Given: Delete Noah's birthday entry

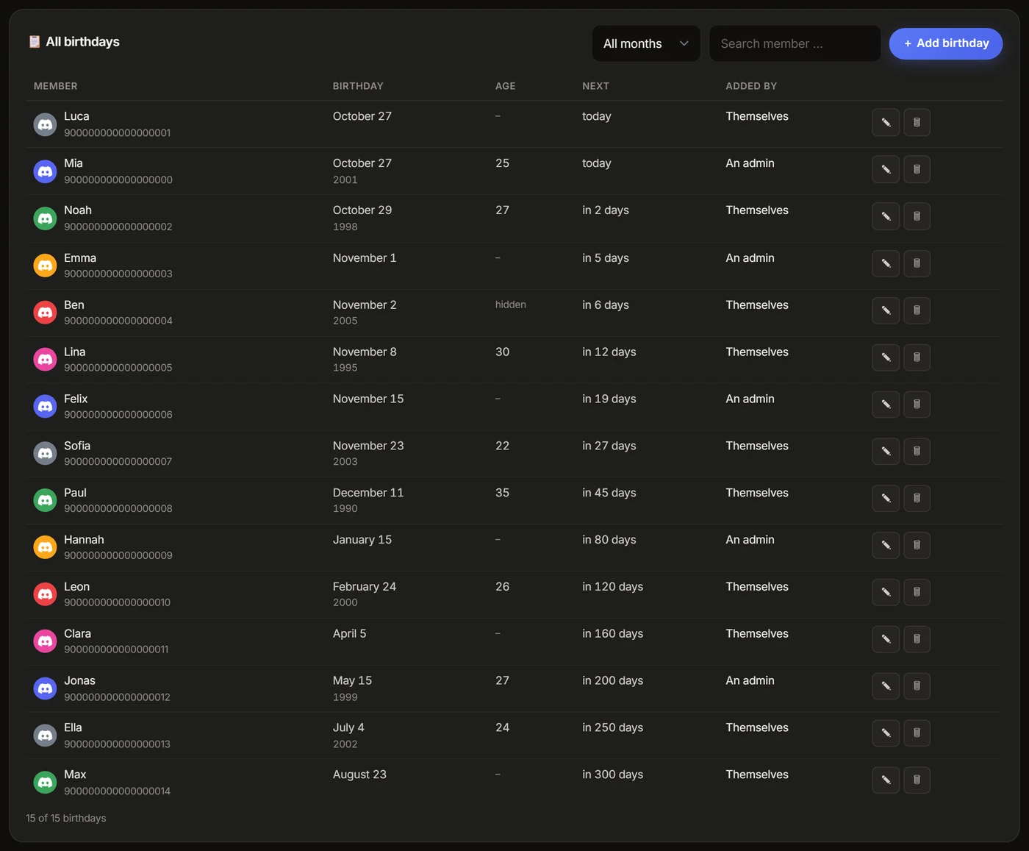Looking at the screenshot, I should (917, 216).
